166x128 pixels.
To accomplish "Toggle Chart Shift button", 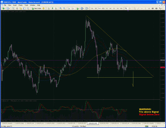I will 73,8.
